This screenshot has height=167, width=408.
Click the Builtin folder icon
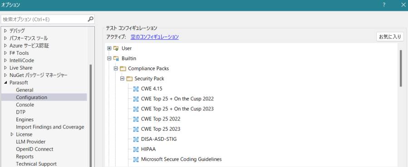point(116,58)
